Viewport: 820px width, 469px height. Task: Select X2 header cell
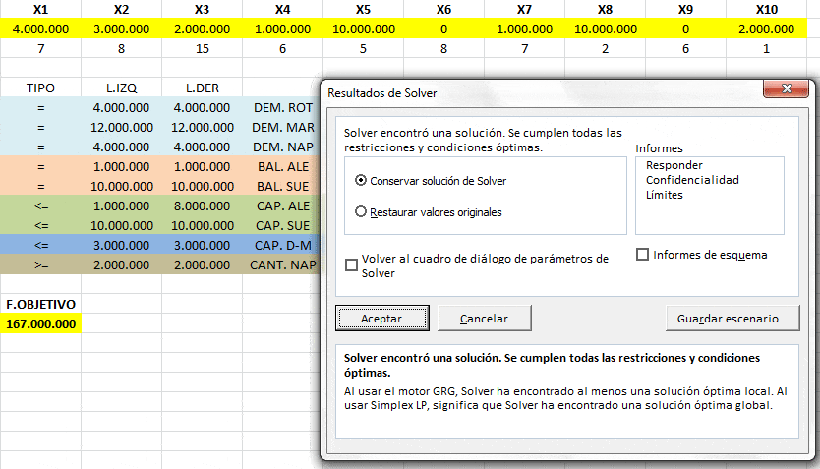coord(121,10)
